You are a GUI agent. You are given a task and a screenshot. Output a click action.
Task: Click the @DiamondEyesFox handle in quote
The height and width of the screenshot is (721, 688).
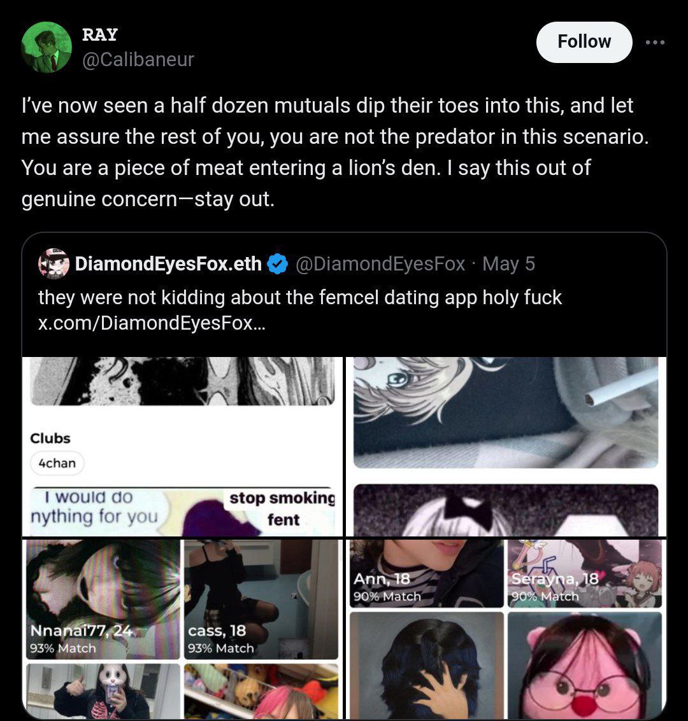pos(380,263)
